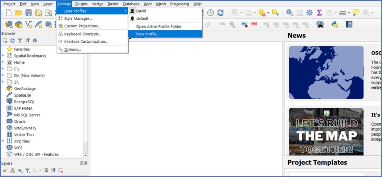Click the world map news thumbnail
382x177 pixels.
point(326,72)
